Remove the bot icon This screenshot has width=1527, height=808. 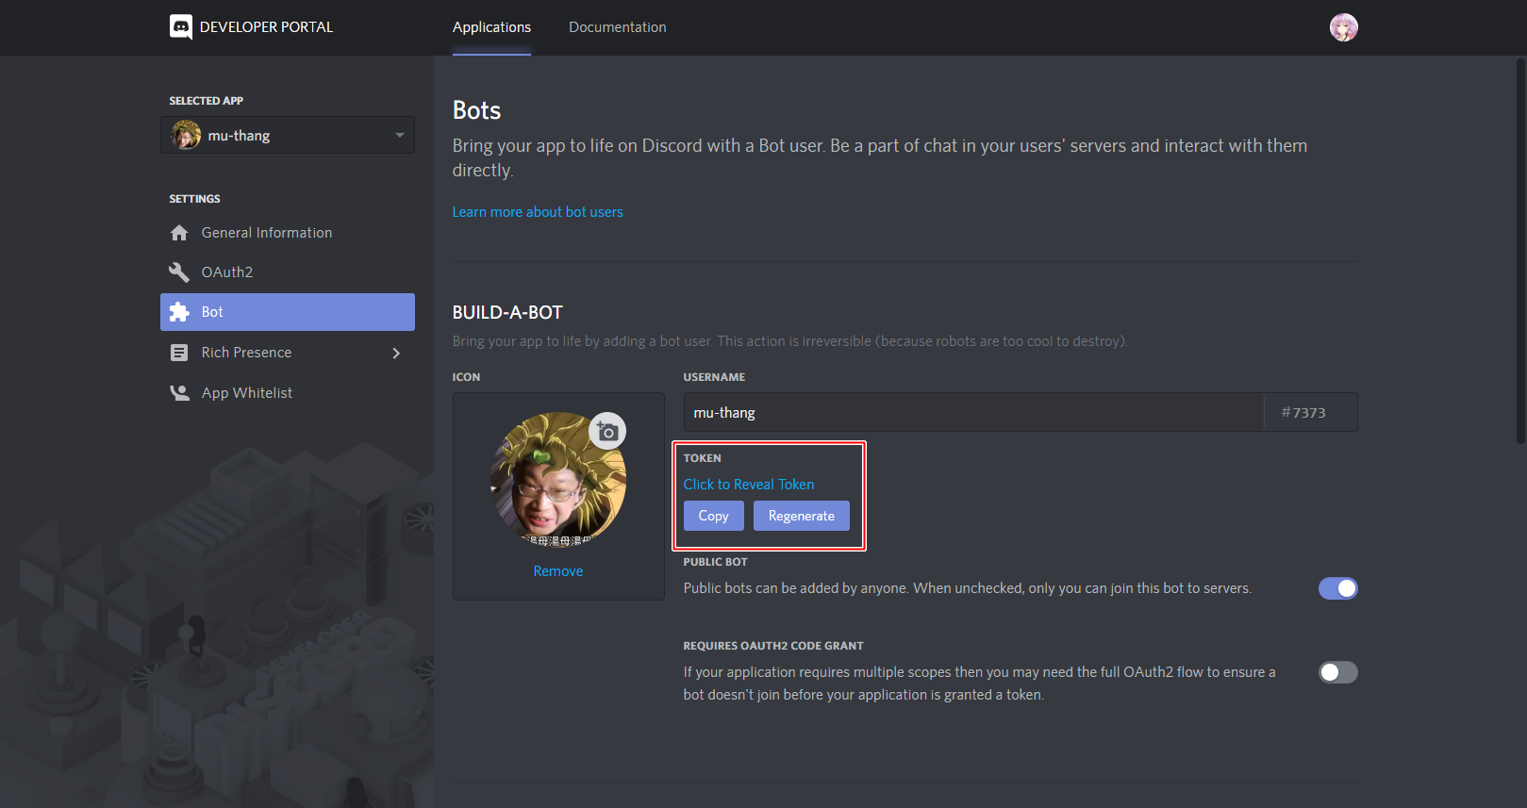point(558,571)
